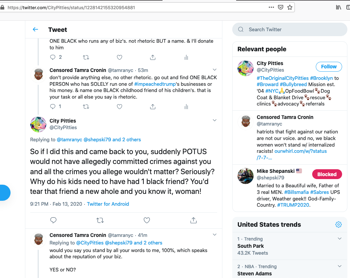Open the Steven Adams trending topic

point(255,273)
